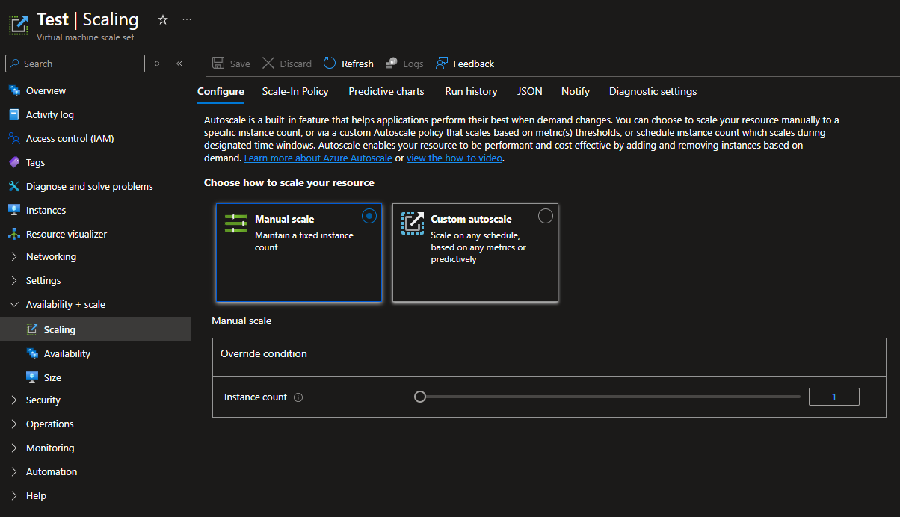Image resolution: width=900 pixels, height=517 pixels.
Task: Click the Scaling icon in sidebar
Action: point(32,329)
